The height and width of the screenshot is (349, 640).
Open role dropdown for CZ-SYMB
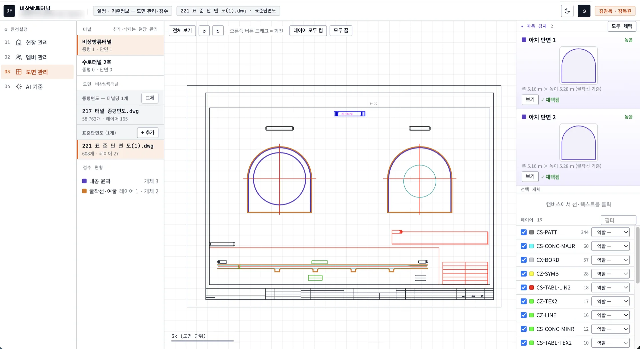click(x=611, y=274)
